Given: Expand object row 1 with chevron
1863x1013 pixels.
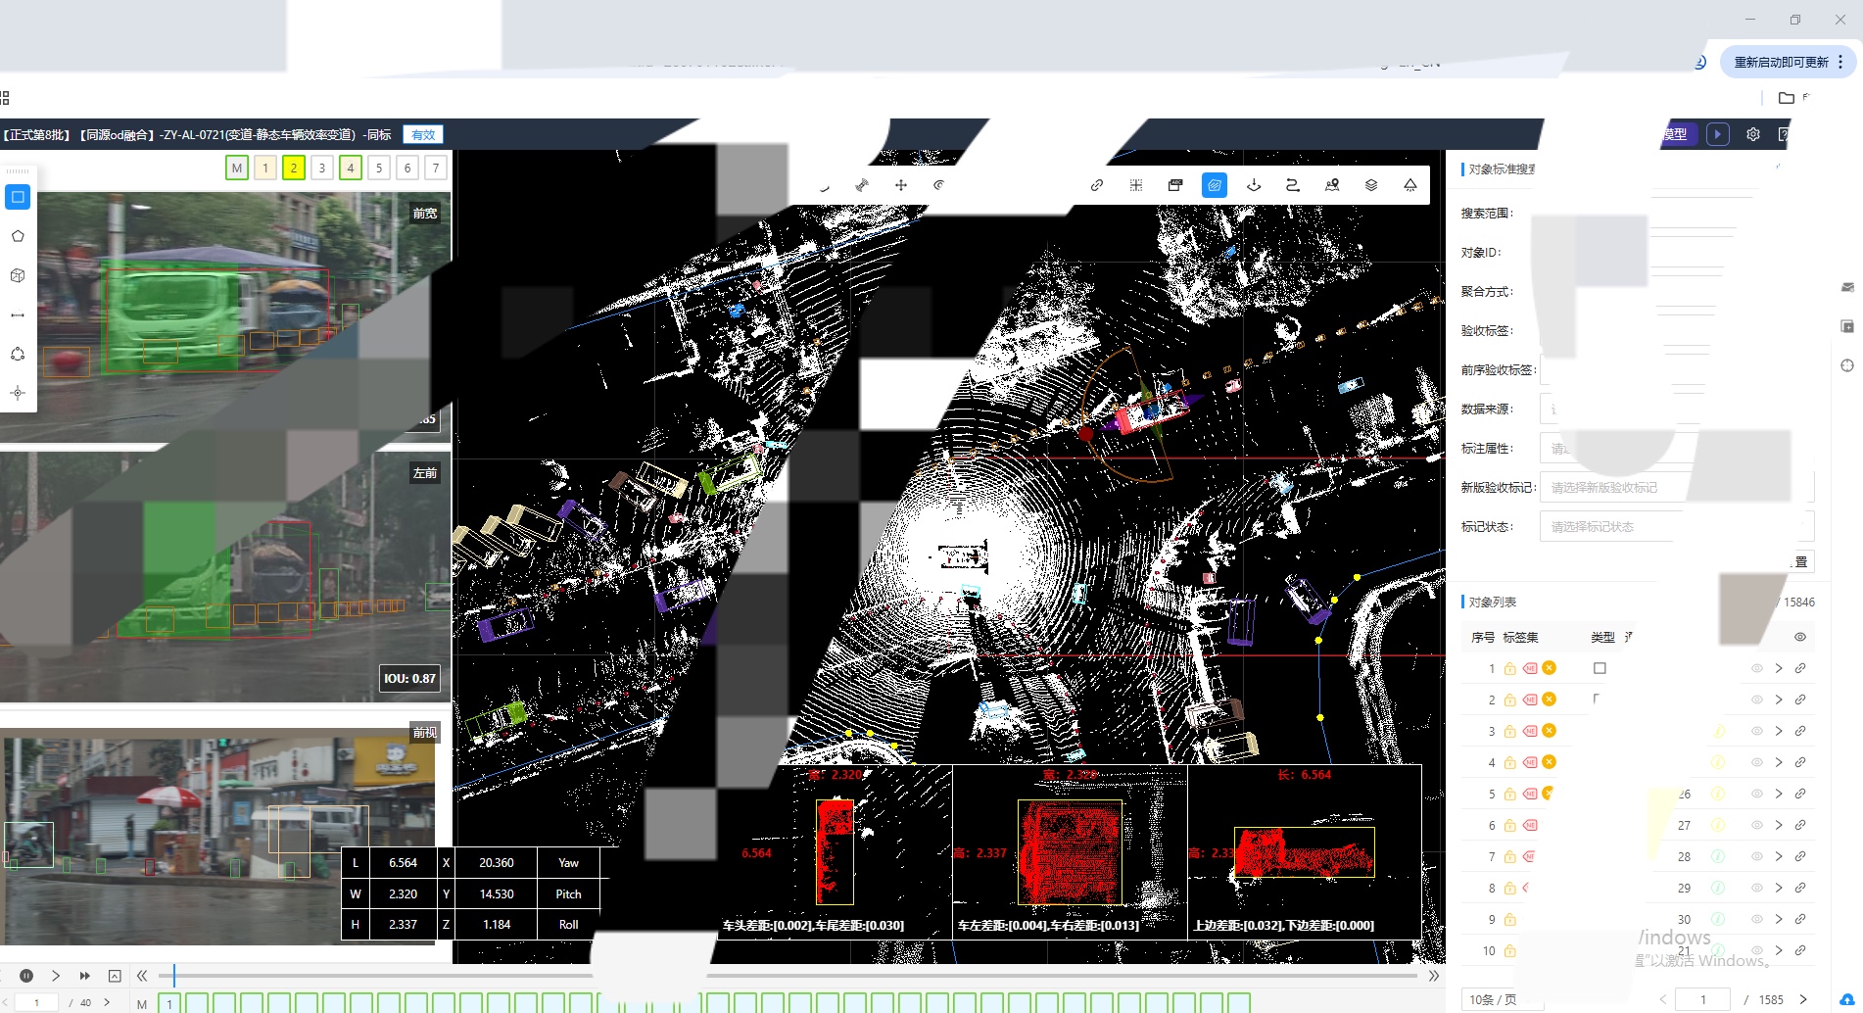Looking at the screenshot, I should tap(1779, 668).
